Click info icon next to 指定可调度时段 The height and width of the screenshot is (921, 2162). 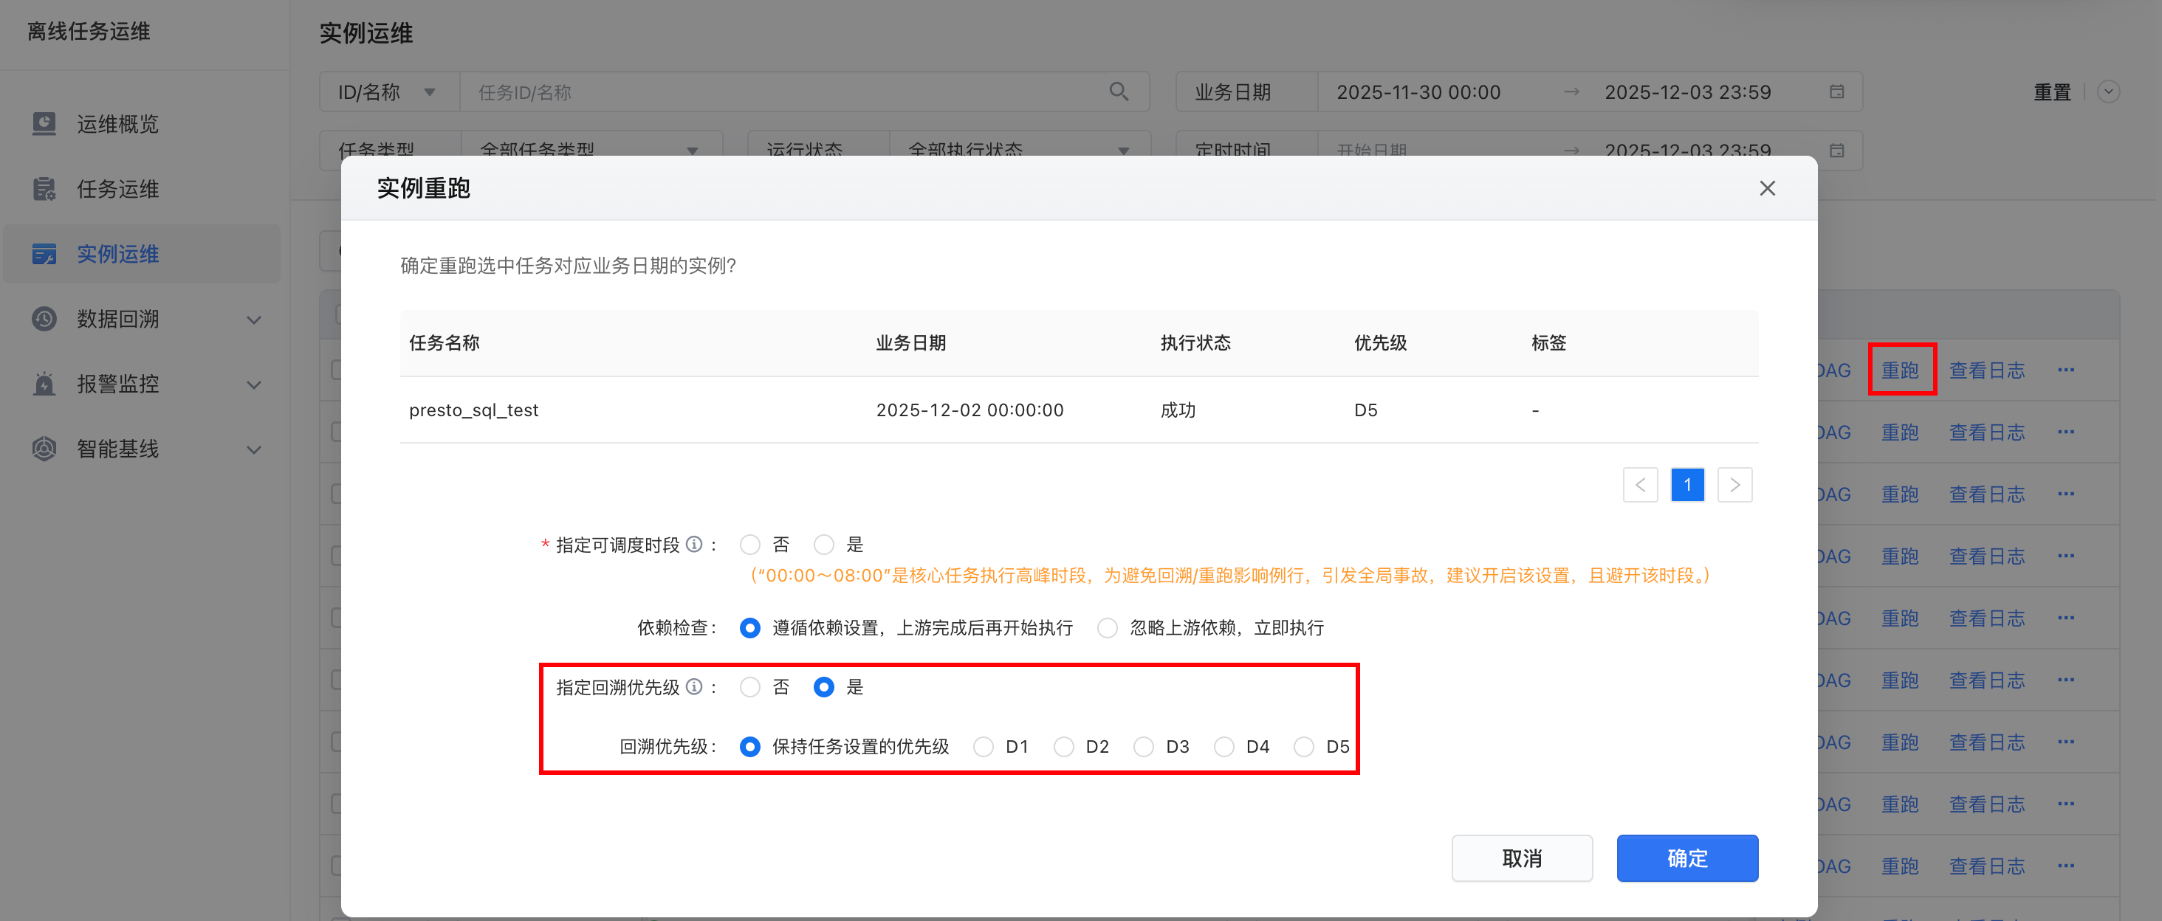click(x=693, y=545)
